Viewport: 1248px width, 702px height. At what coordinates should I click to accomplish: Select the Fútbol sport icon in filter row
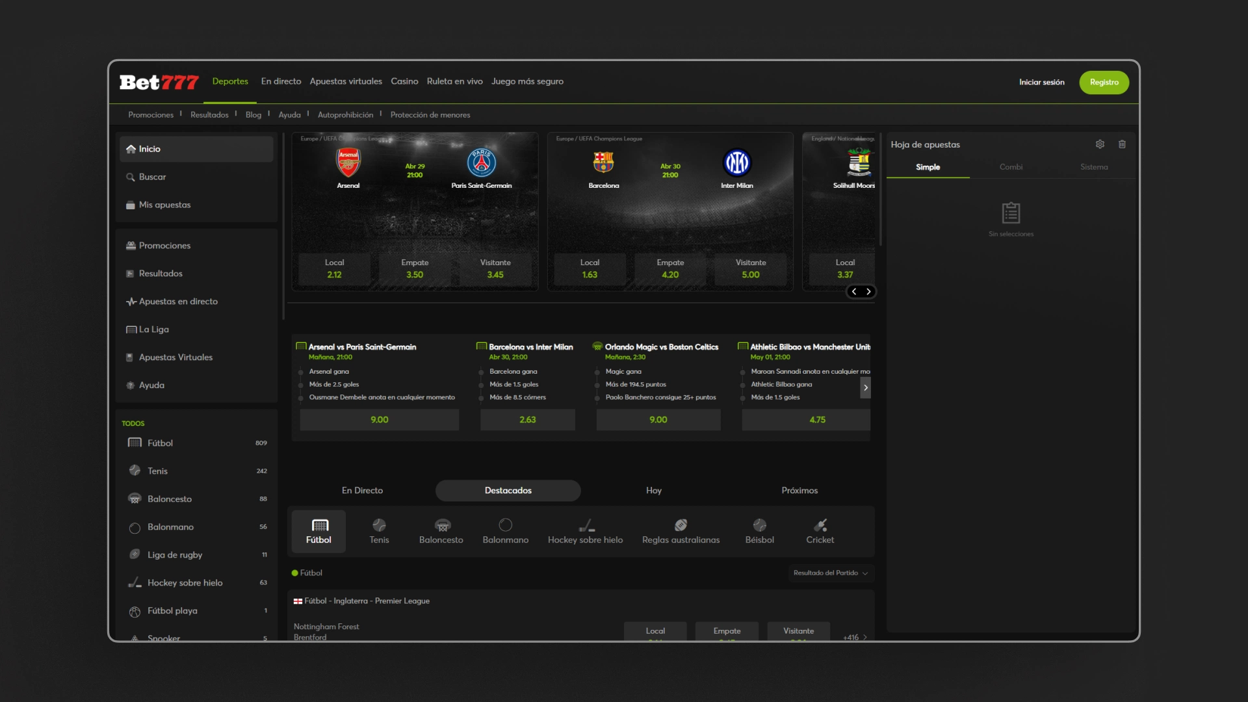click(319, 525)
